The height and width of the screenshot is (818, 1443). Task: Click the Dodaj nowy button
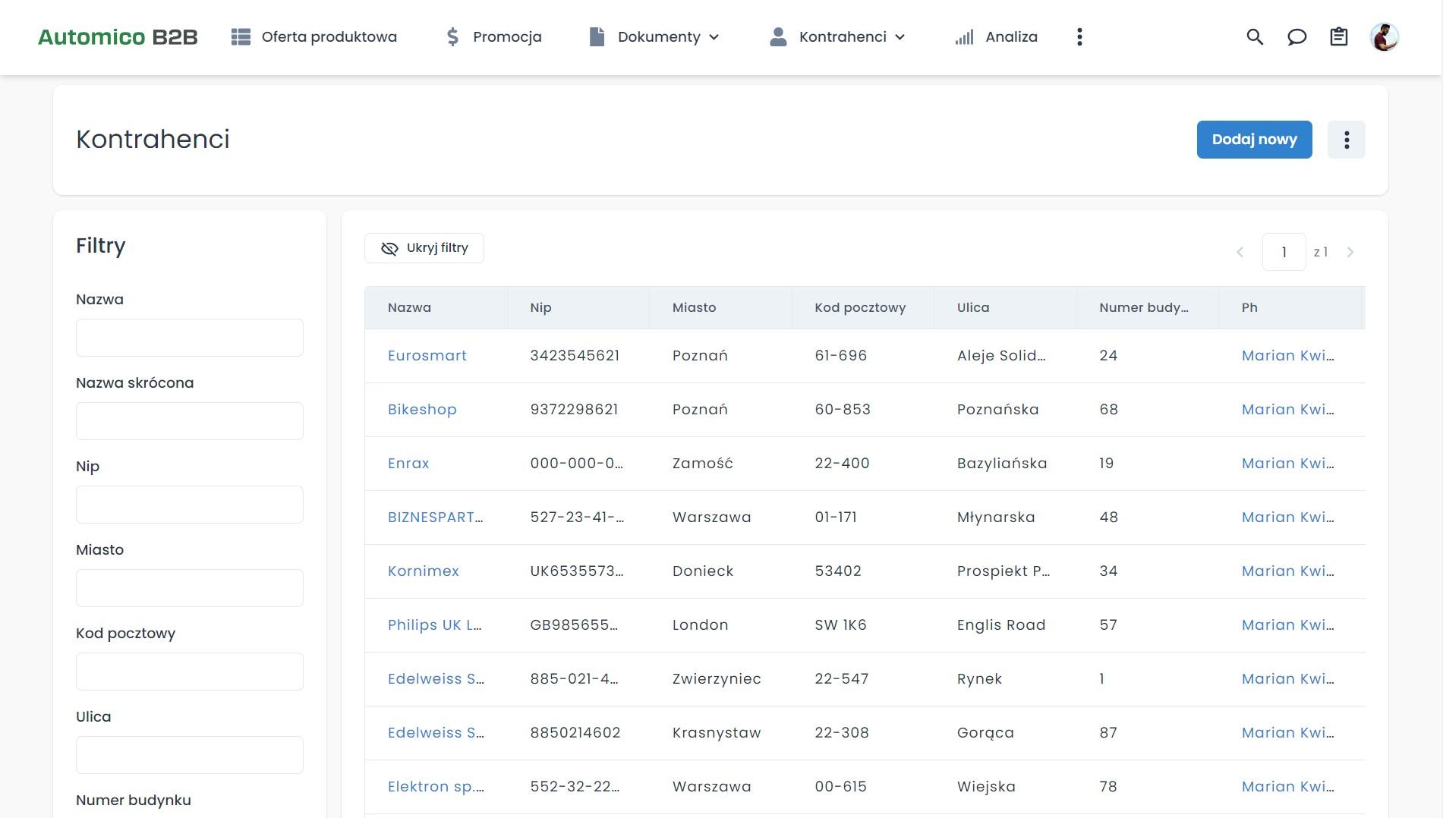1254,140
